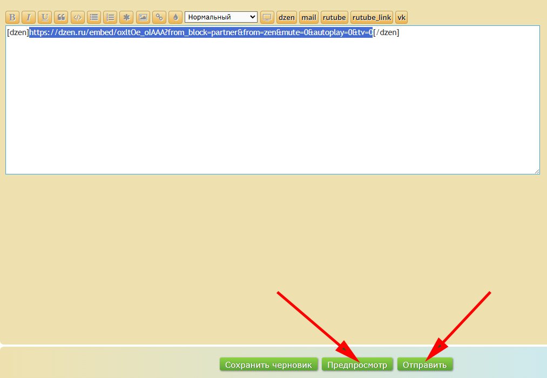Insert code tag with the code icon

[78, 17]
